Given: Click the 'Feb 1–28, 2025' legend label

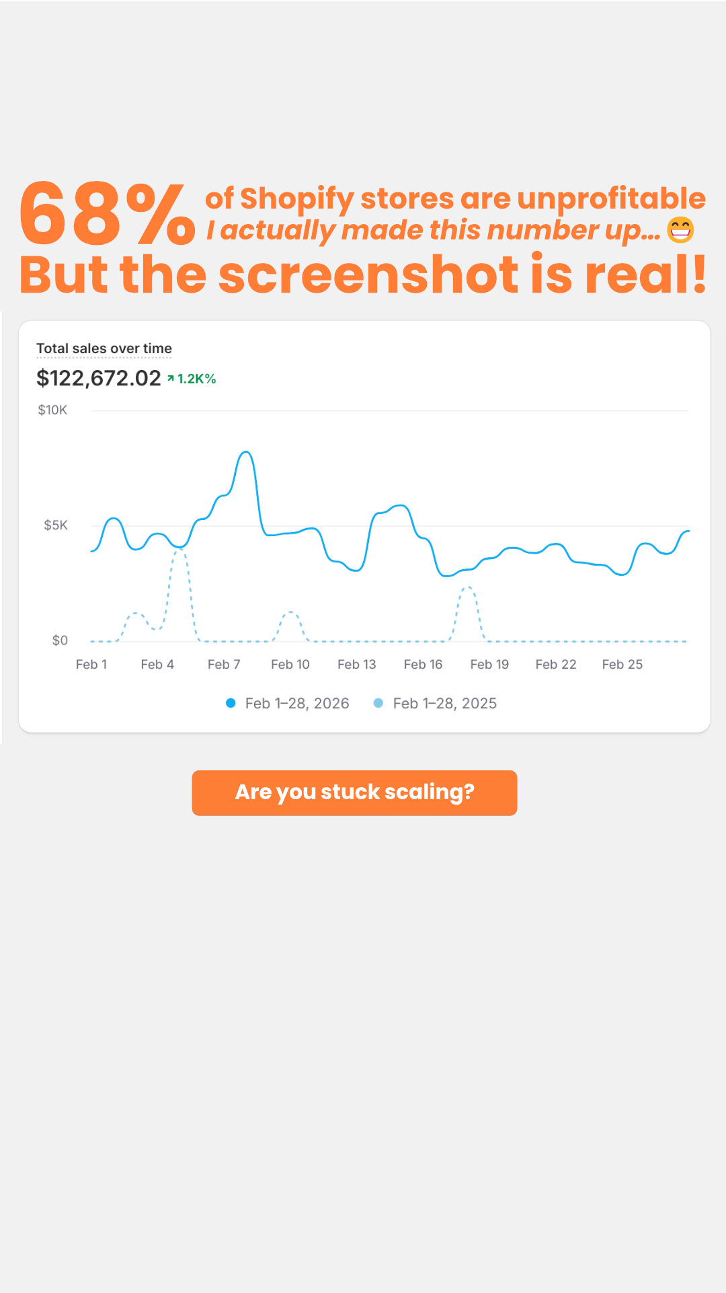Looking at the screenshot, I should click(x=445, y=703).
